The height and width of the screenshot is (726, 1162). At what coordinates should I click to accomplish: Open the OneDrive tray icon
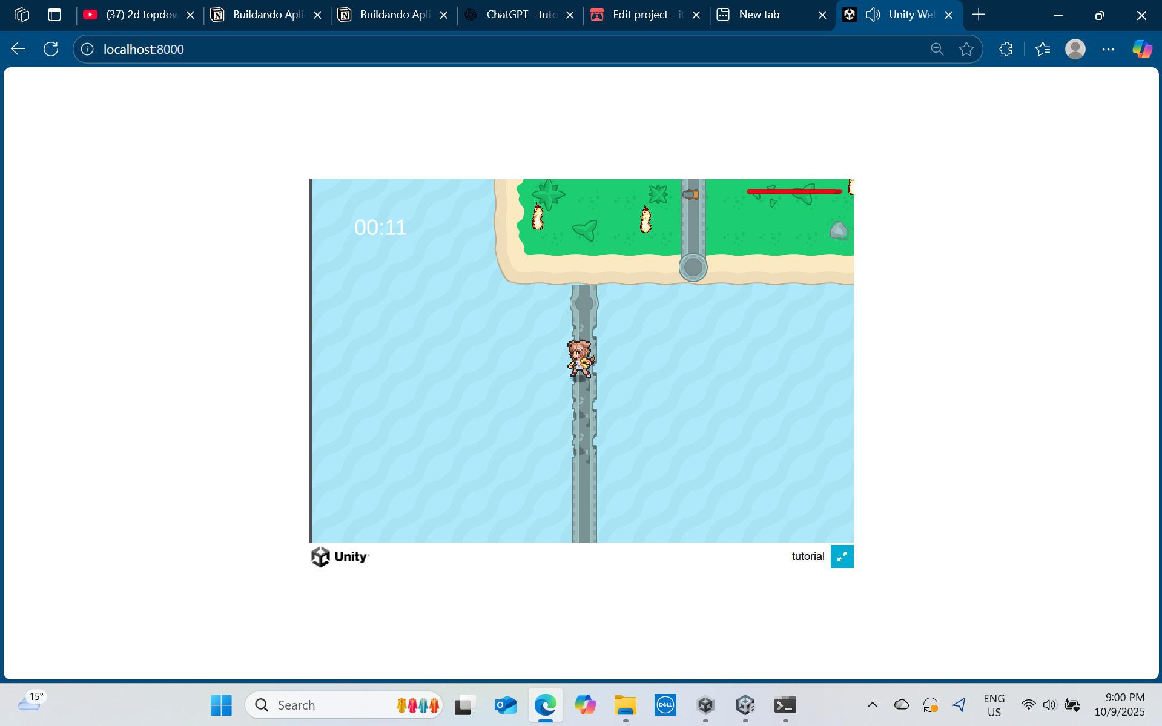point(902,705)
